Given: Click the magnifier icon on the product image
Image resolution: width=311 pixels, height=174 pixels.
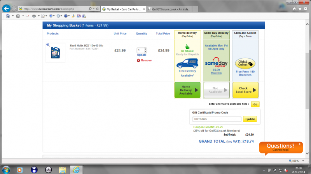Looking at the screenshot, I should [x=48, y=45].
